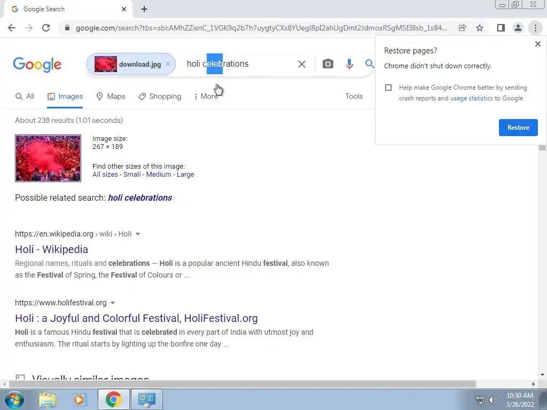Viewport: 547px width, 410px height.
Task: Close the Google Search tab
Action: (x=124, y=9)
